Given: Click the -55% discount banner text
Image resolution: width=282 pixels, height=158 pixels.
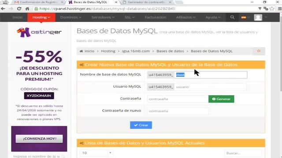Looking at the screenshot, I should (x=39, y=57).
